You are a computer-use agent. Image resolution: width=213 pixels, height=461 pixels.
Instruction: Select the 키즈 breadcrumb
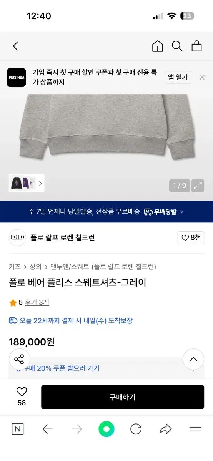[x=15, y=267]
